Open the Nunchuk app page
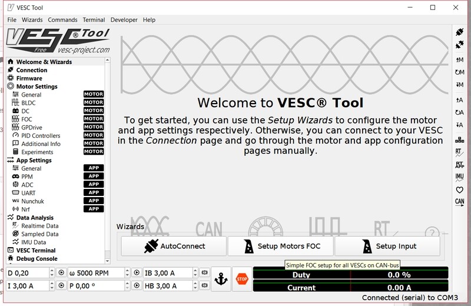The height and width of the screenshot is (306, 471). point(55,201)
